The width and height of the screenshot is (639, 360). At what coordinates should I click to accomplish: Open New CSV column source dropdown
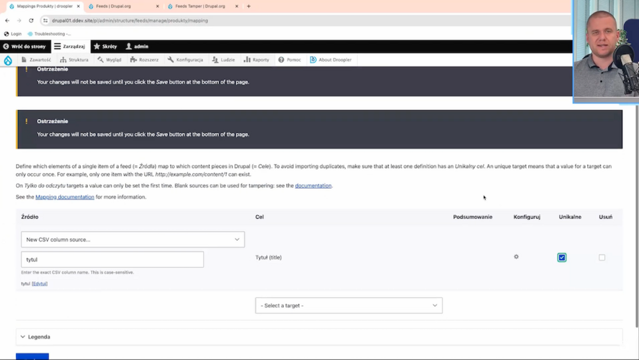pos(133,239)
